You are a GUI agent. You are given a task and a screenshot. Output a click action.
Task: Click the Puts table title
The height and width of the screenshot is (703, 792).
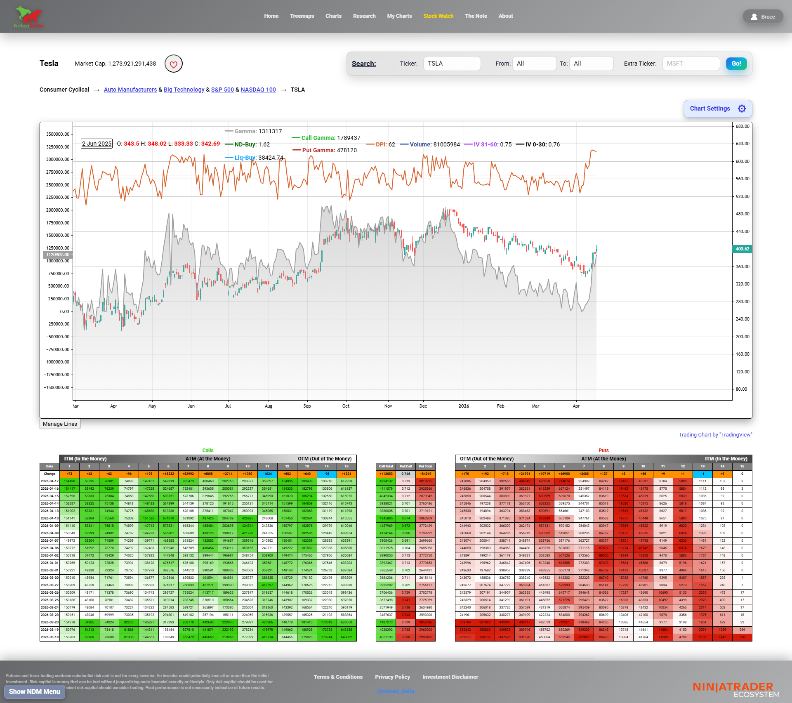coord(603,451)
